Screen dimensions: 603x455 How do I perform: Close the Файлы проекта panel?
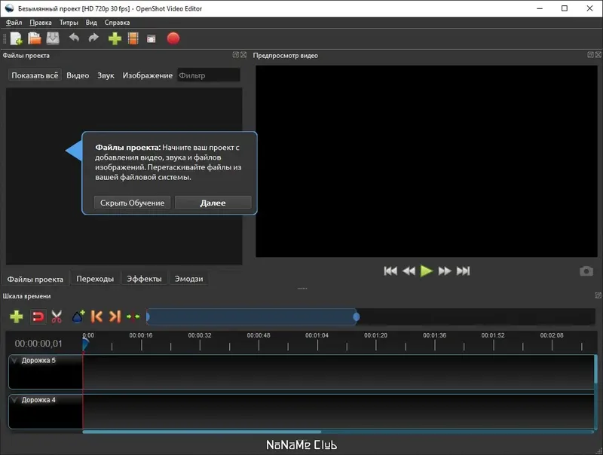click(243, 55)
